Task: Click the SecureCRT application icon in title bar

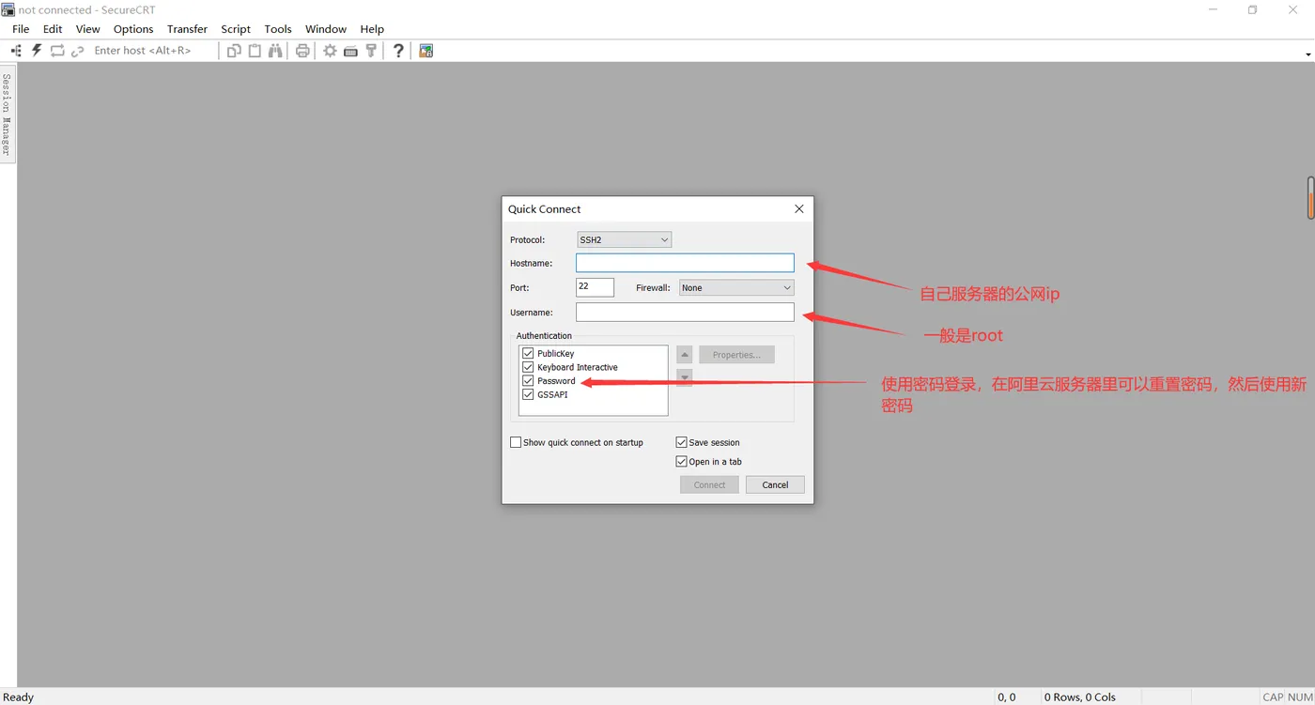Action: point(8,9)
